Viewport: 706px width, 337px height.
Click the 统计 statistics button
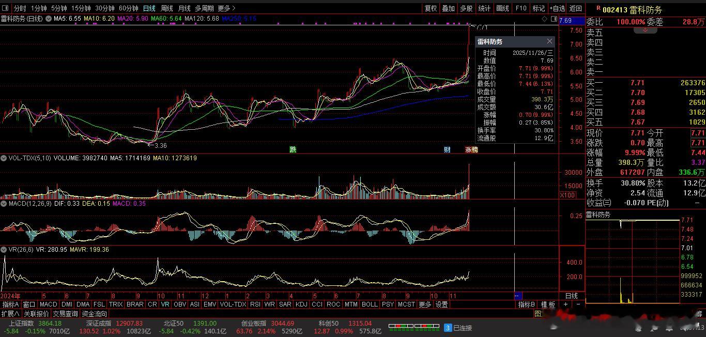pyautogui.click(x=484, y=8)
